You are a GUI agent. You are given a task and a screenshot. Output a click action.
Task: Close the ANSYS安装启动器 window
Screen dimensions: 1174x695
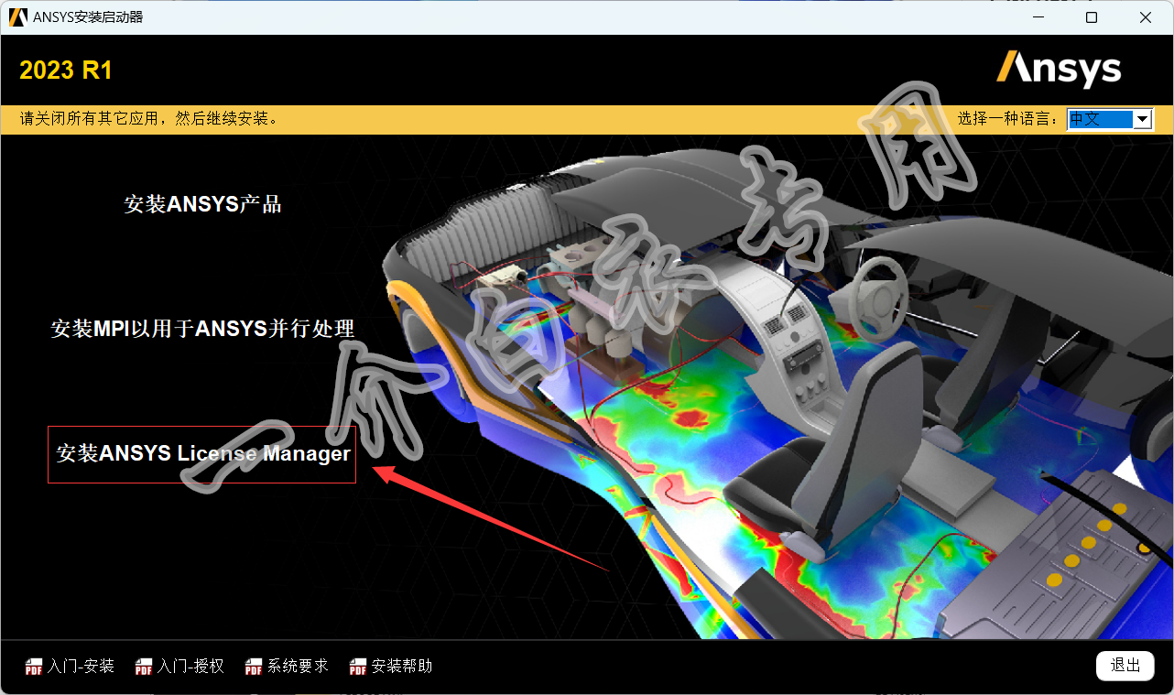[1145, 17]
